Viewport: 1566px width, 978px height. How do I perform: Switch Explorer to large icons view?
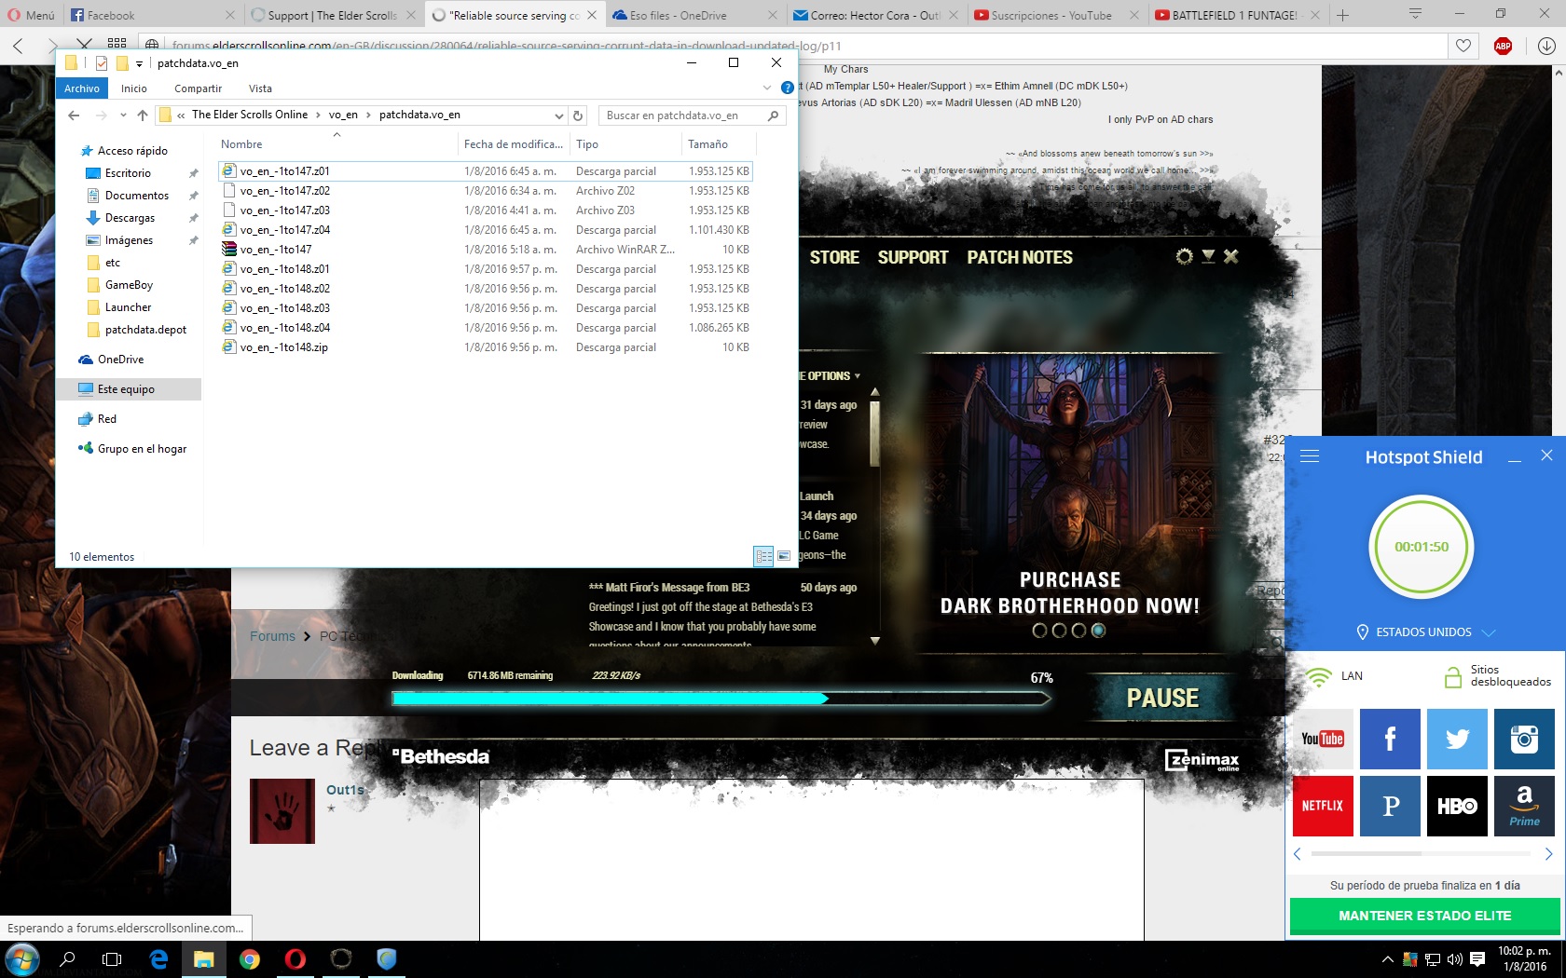click(784, 556)
